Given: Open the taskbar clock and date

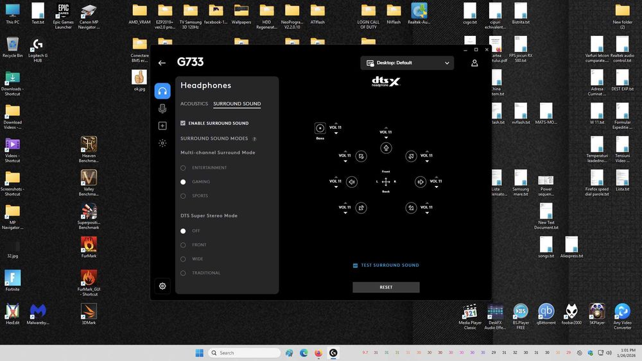Looking at the screenshot, I should (x=626, y=353).
